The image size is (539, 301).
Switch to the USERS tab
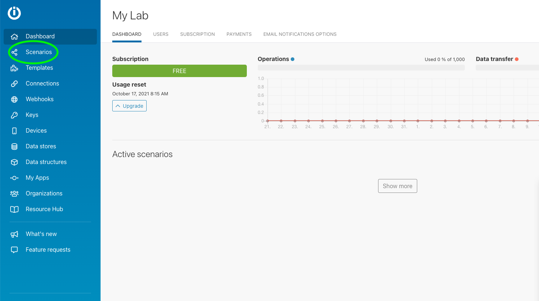click(x=161, y=34)
